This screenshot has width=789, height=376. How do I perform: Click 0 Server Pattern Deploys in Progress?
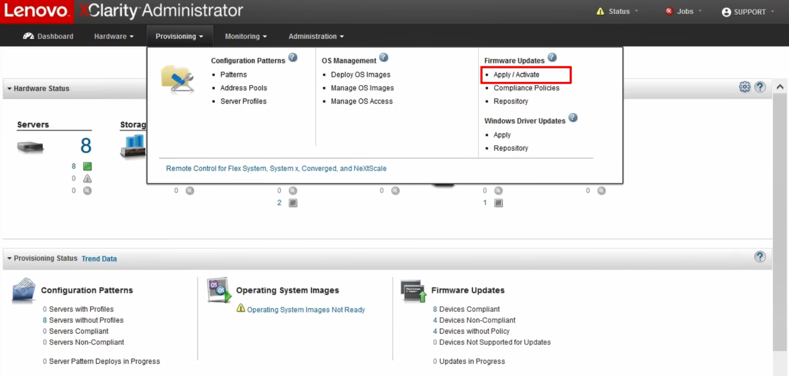101,361
